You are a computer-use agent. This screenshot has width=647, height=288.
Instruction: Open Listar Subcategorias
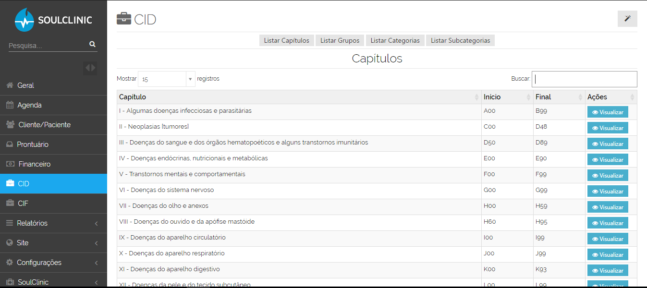tap(460, 40)
